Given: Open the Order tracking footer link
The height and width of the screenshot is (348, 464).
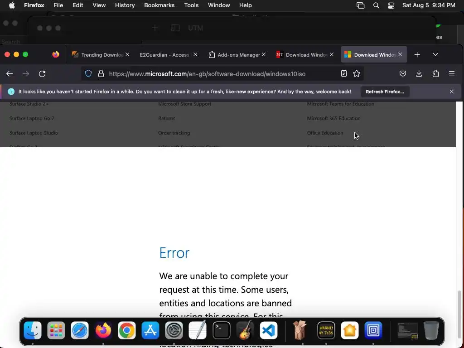Looking at the screenshot, I should [x=174, y=133].
